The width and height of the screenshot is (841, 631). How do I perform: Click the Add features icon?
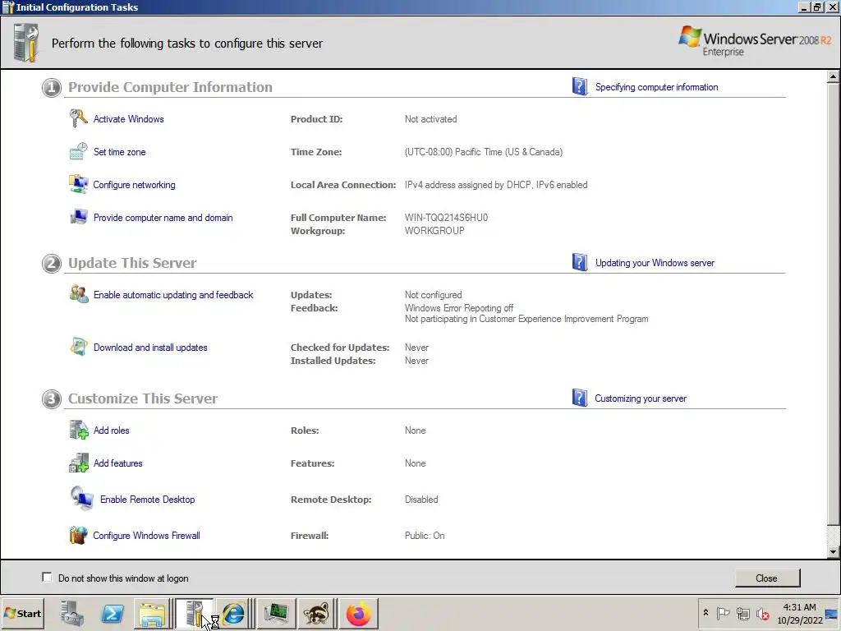point(78,463)
